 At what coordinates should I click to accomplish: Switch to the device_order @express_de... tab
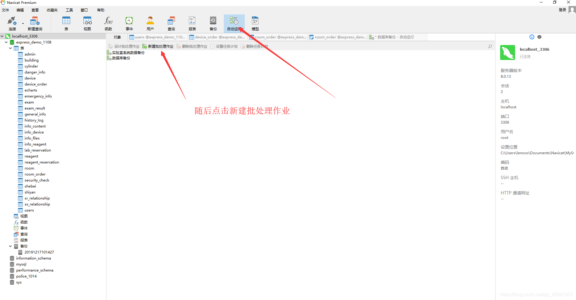217,37
